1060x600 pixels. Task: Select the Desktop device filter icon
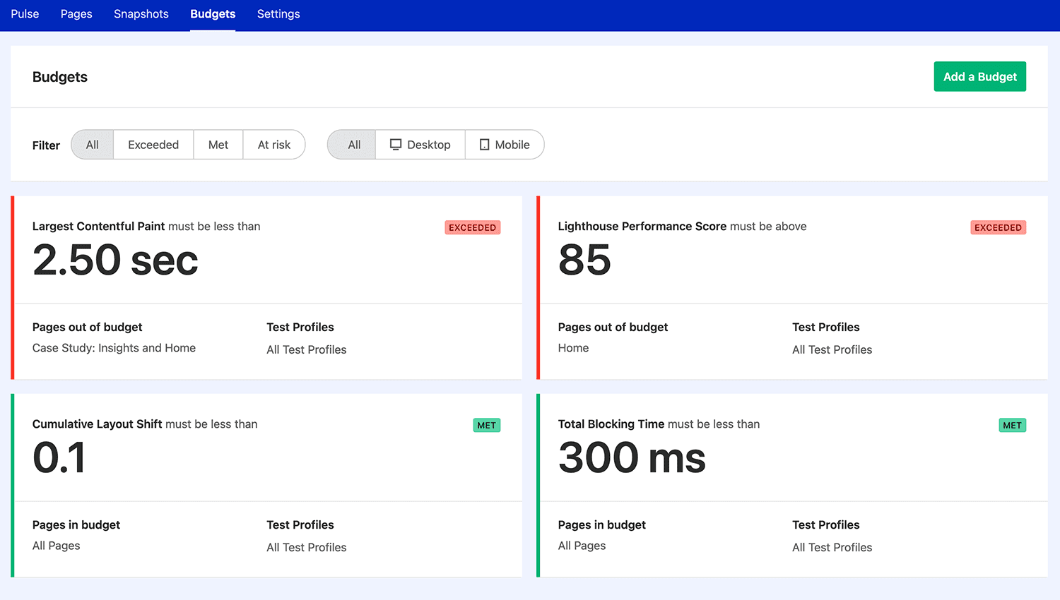point(395,144)
